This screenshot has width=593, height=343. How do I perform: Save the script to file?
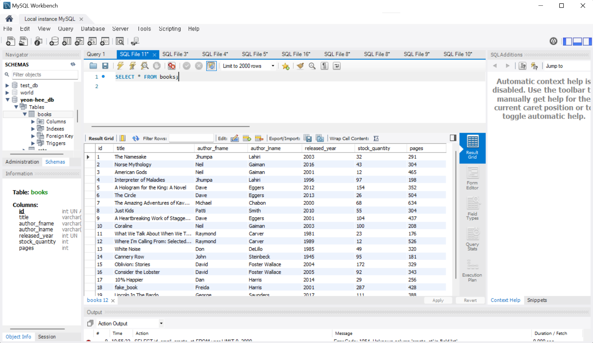pos(105,66)
